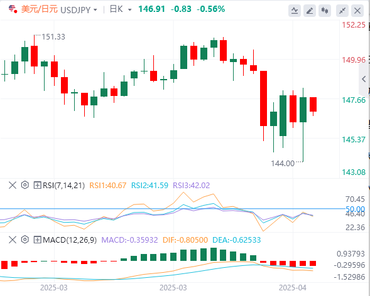This screenshot has width=370, height=296.
Task: Collapse chart using shrink arrows icon
Action: [342, 11]
